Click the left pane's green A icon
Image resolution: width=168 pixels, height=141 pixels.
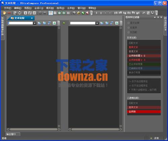[x=54, y=23]
